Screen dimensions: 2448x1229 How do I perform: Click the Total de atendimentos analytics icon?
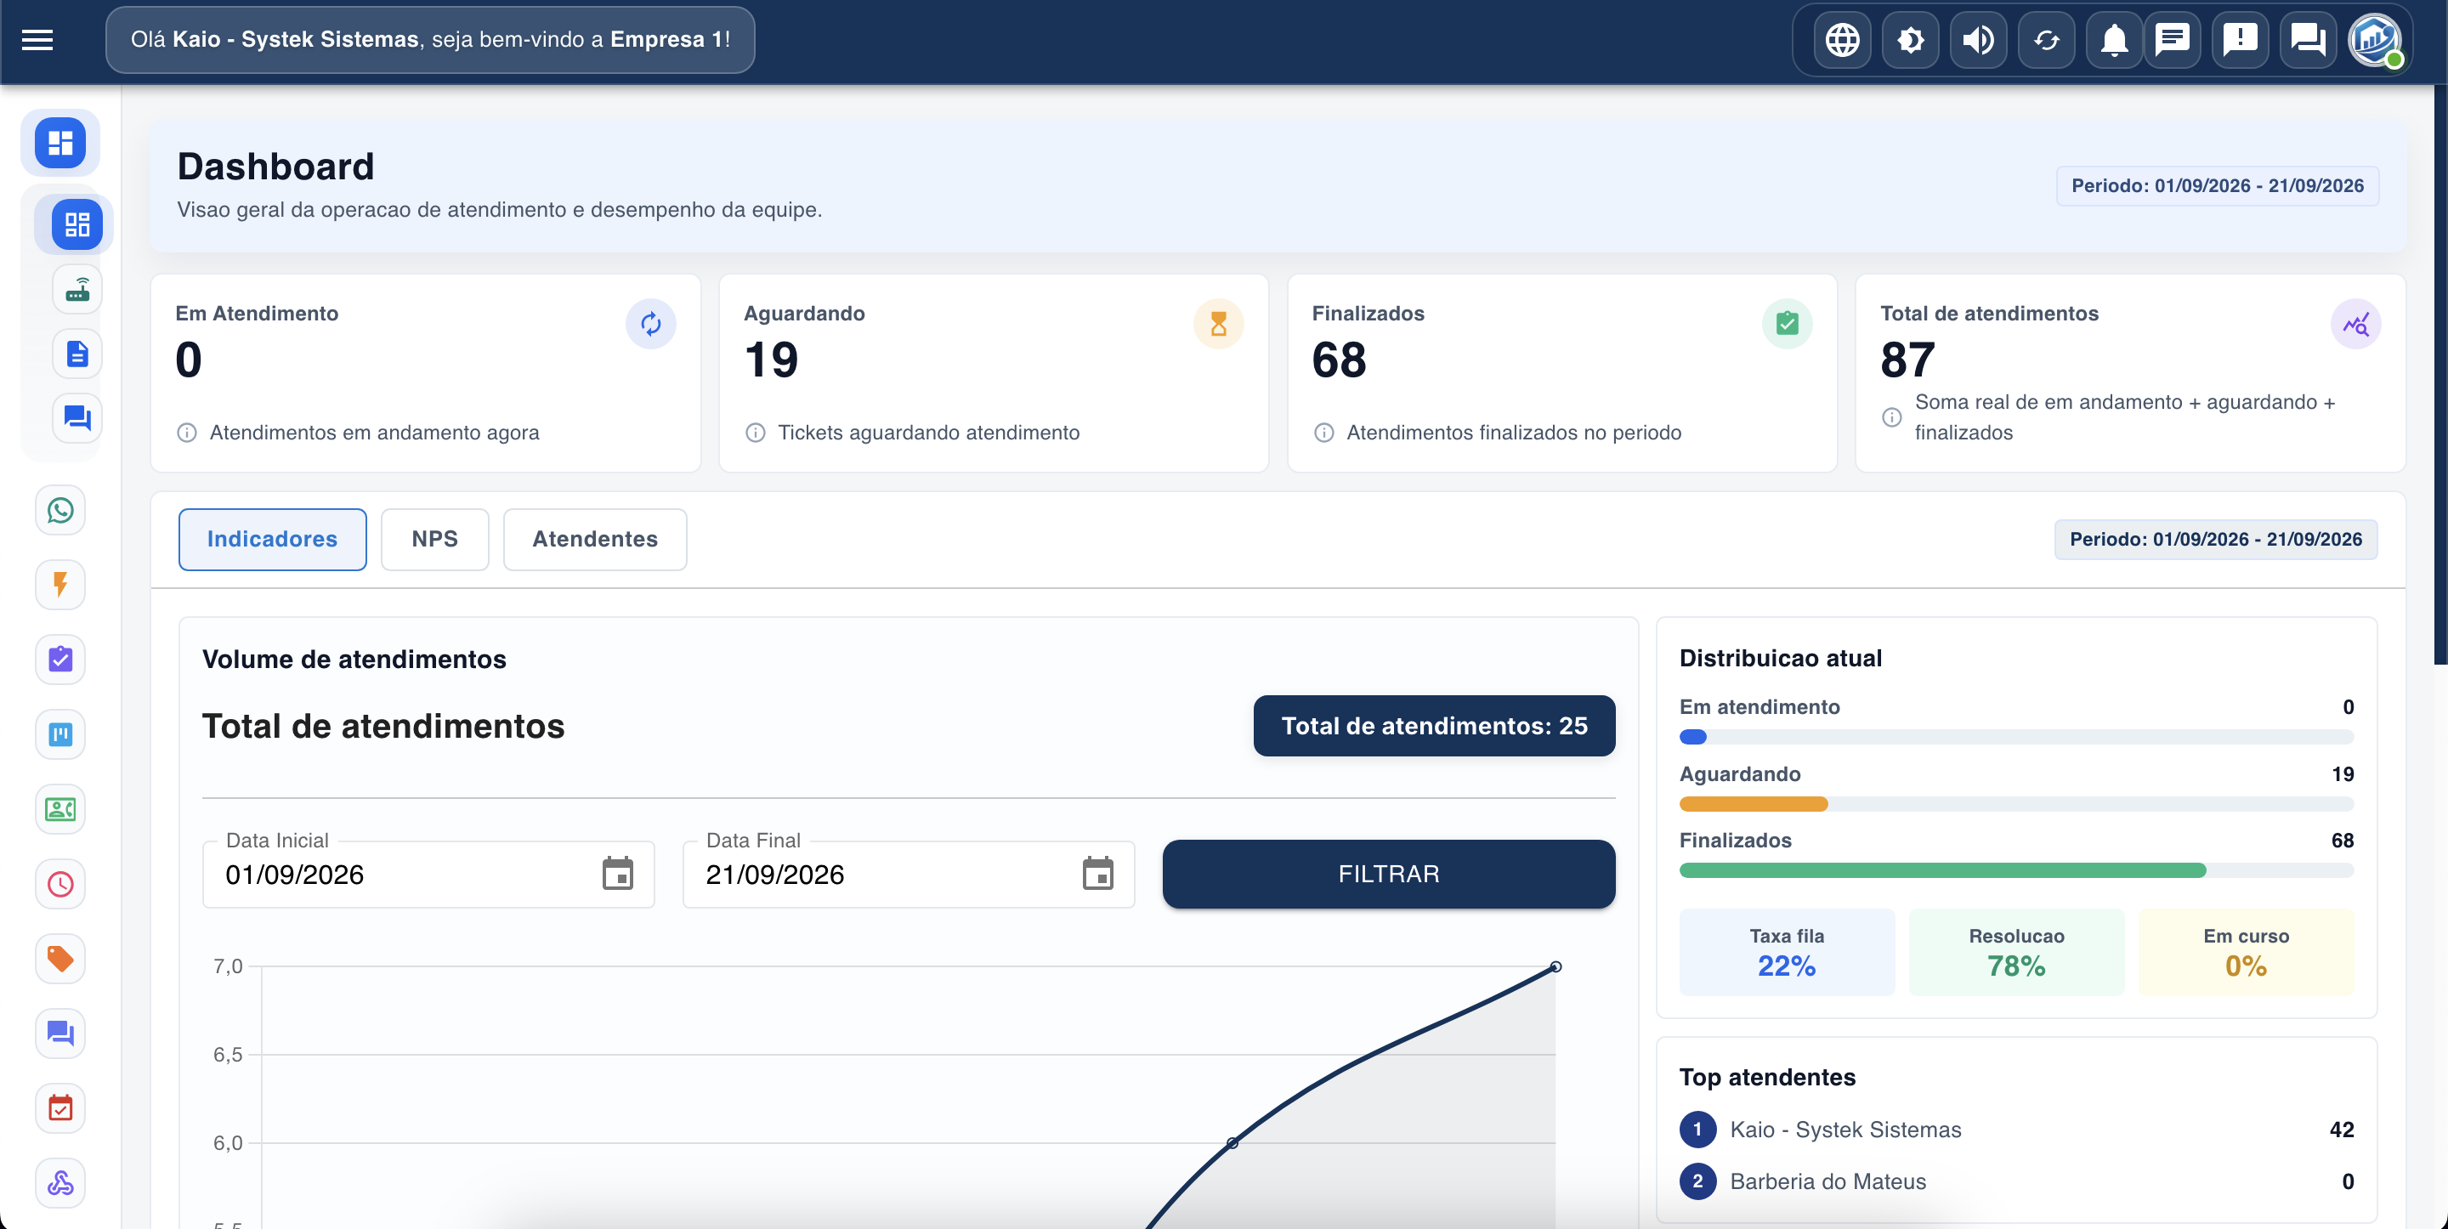pos(2356,324)
